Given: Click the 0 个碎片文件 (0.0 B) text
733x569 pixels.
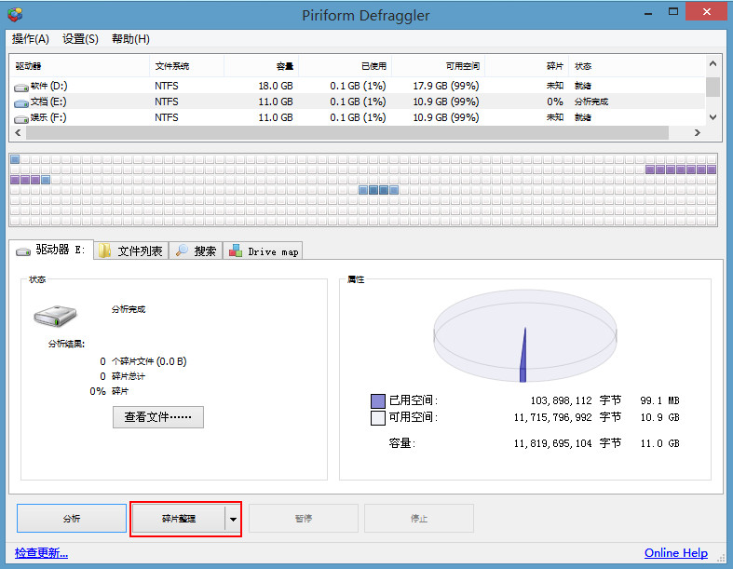Looking at the screenshot, I should click(x=143, y=361).
